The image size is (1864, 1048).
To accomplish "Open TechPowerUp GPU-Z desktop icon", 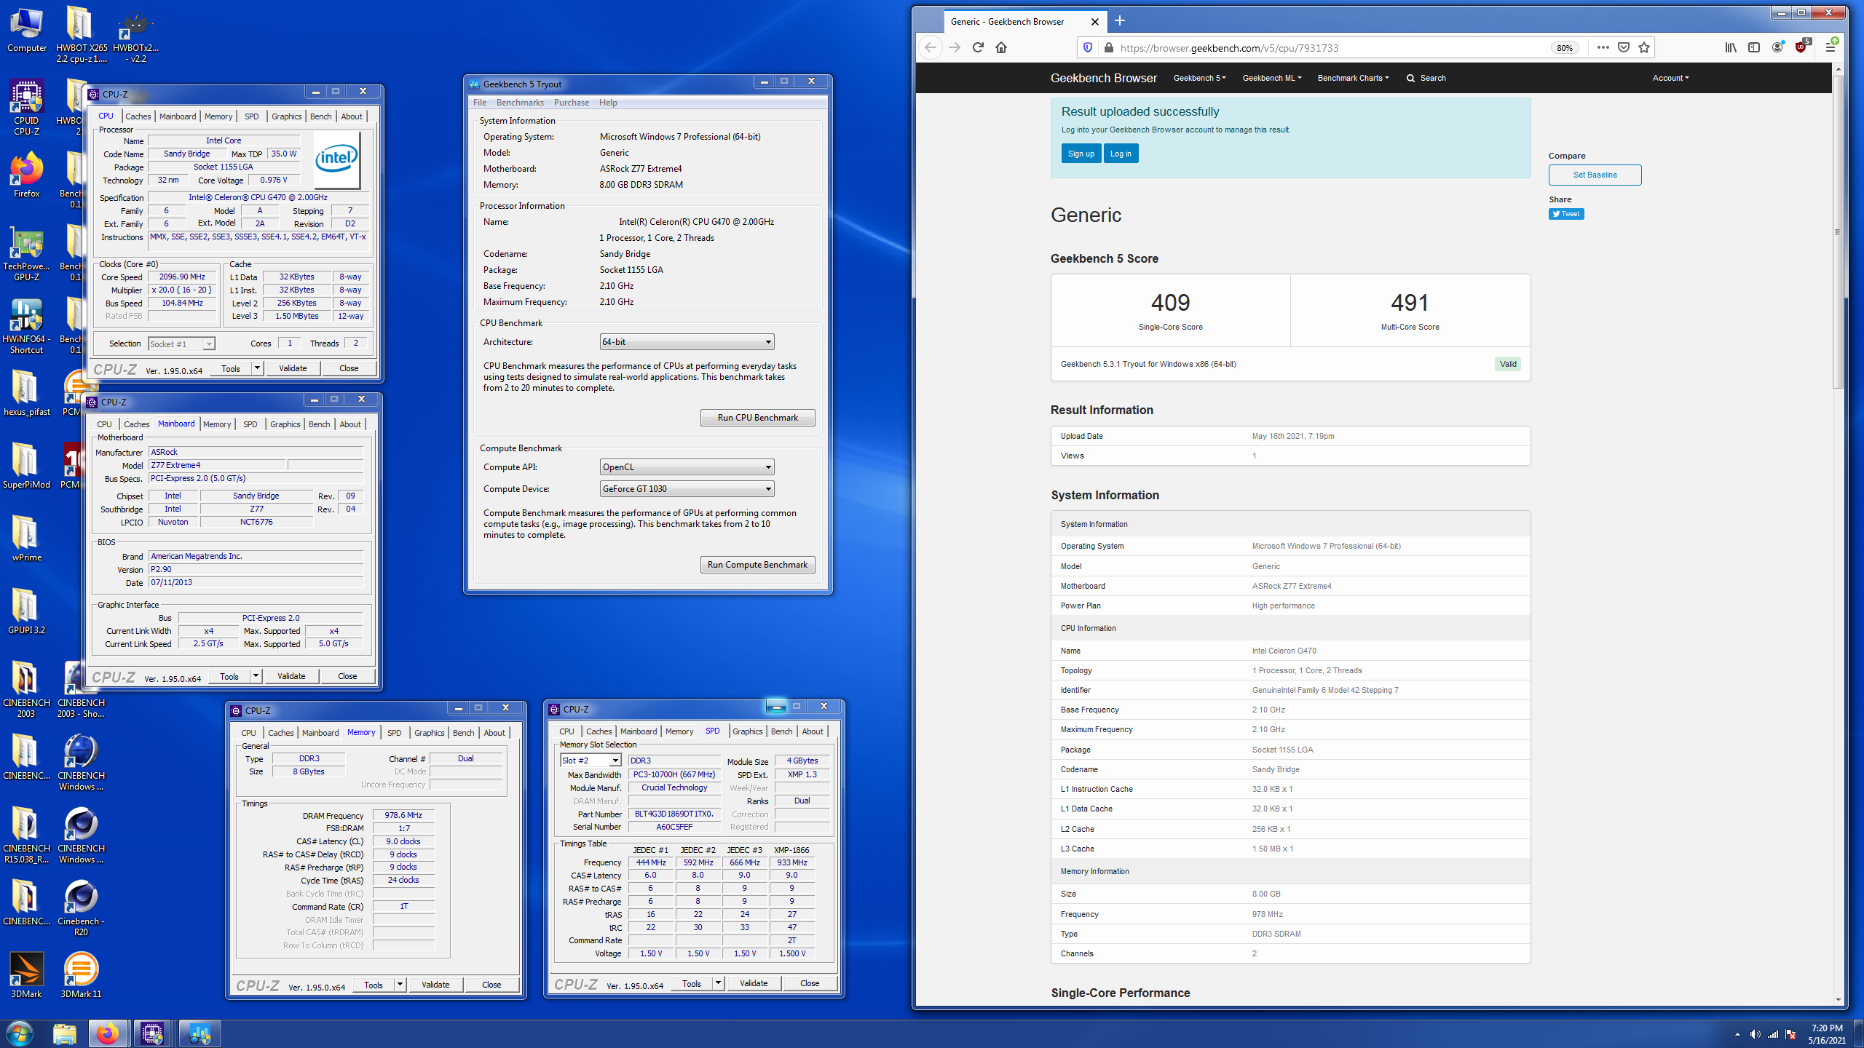I will coord(26,253).
